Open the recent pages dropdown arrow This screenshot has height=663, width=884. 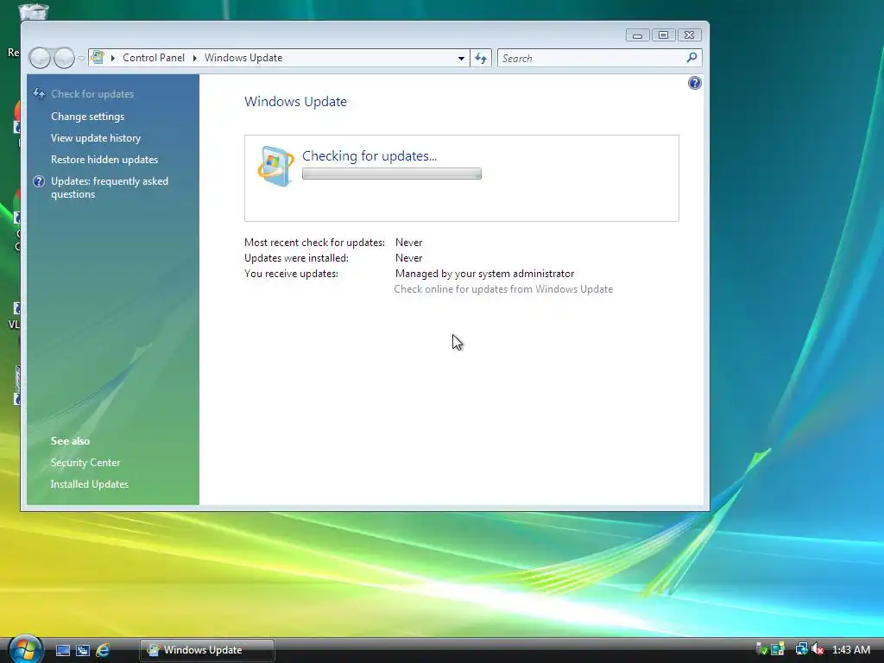point(81,58)
